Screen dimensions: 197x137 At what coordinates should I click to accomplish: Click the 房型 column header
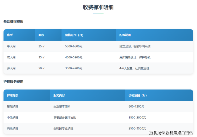[10, 35]
